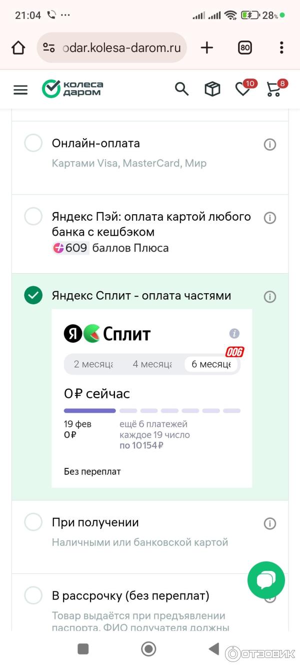Tap the browser home icon
Screen dimensions: 300x667
pyautogui.click(x=18, y=48)
